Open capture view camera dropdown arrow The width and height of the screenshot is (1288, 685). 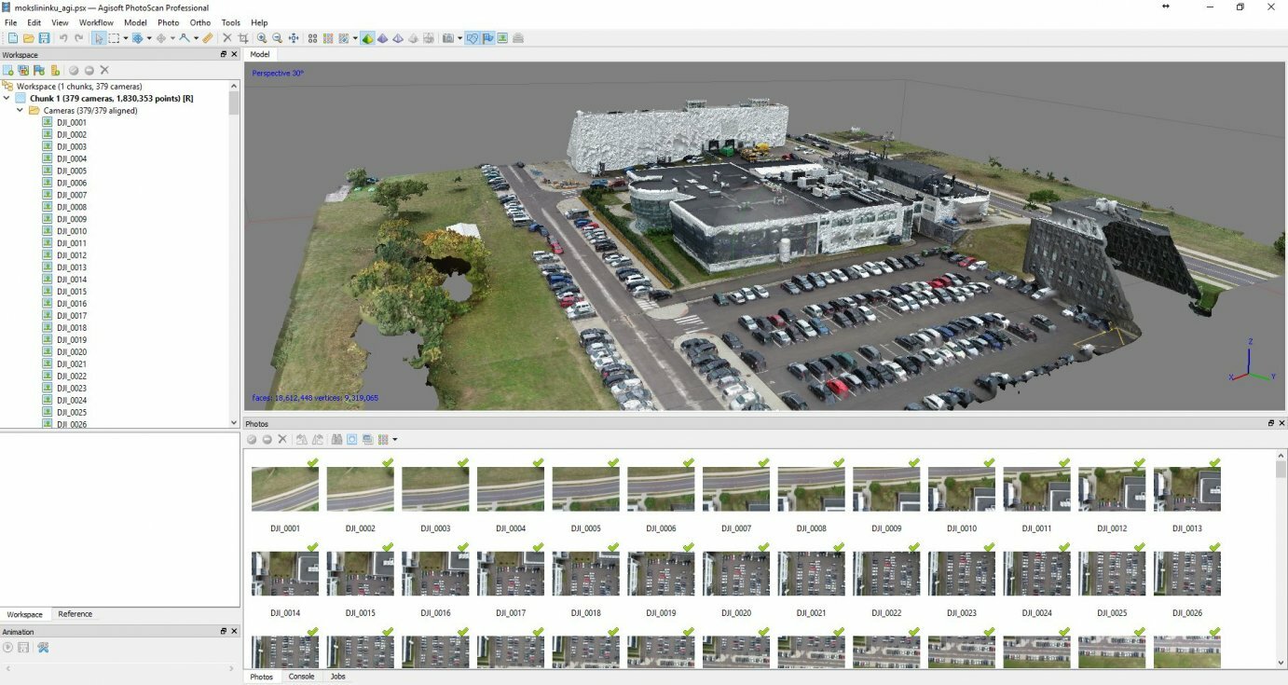(459, 38)
